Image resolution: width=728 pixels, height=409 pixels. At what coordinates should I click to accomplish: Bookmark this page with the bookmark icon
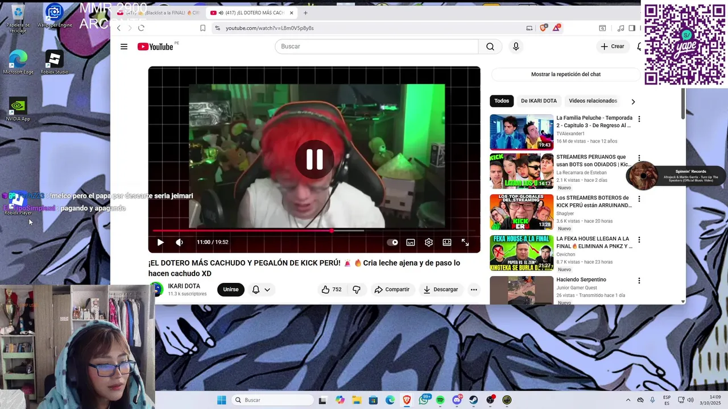coord(202,28)
